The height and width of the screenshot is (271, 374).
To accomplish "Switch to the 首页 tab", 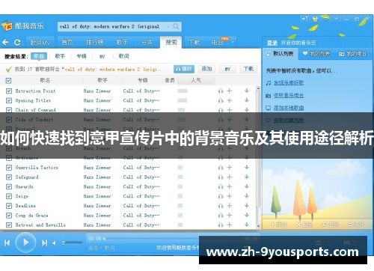I will 67,42.
